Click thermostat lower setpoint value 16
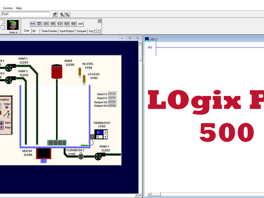Screen dimensions: 264x198 [x=99, y=137]
